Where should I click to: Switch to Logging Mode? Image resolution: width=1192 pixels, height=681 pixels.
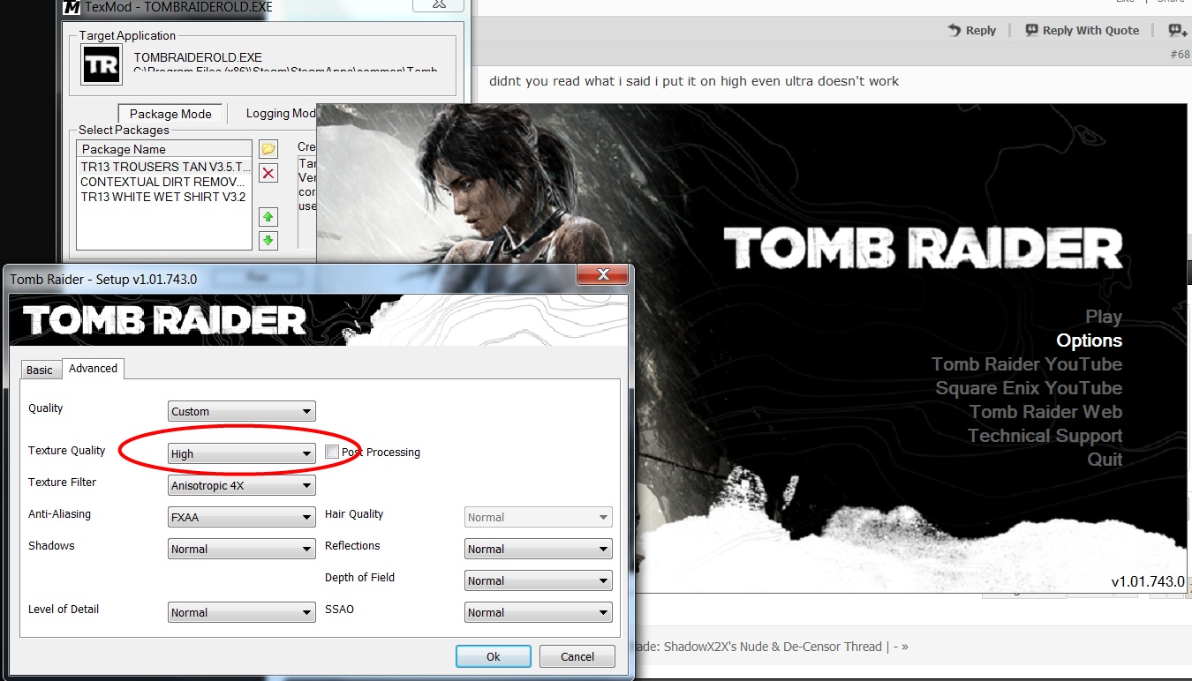point(278,114)
